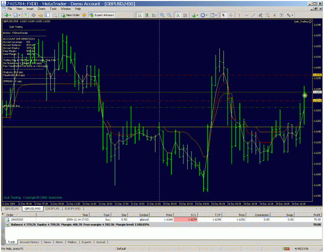
Task: Open the MetaEditor yellow diamond icon
Action: pyautogui.click(x=84, y=15)
